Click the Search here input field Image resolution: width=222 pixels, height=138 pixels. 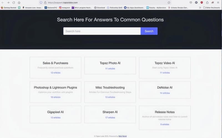pos(102,31)
